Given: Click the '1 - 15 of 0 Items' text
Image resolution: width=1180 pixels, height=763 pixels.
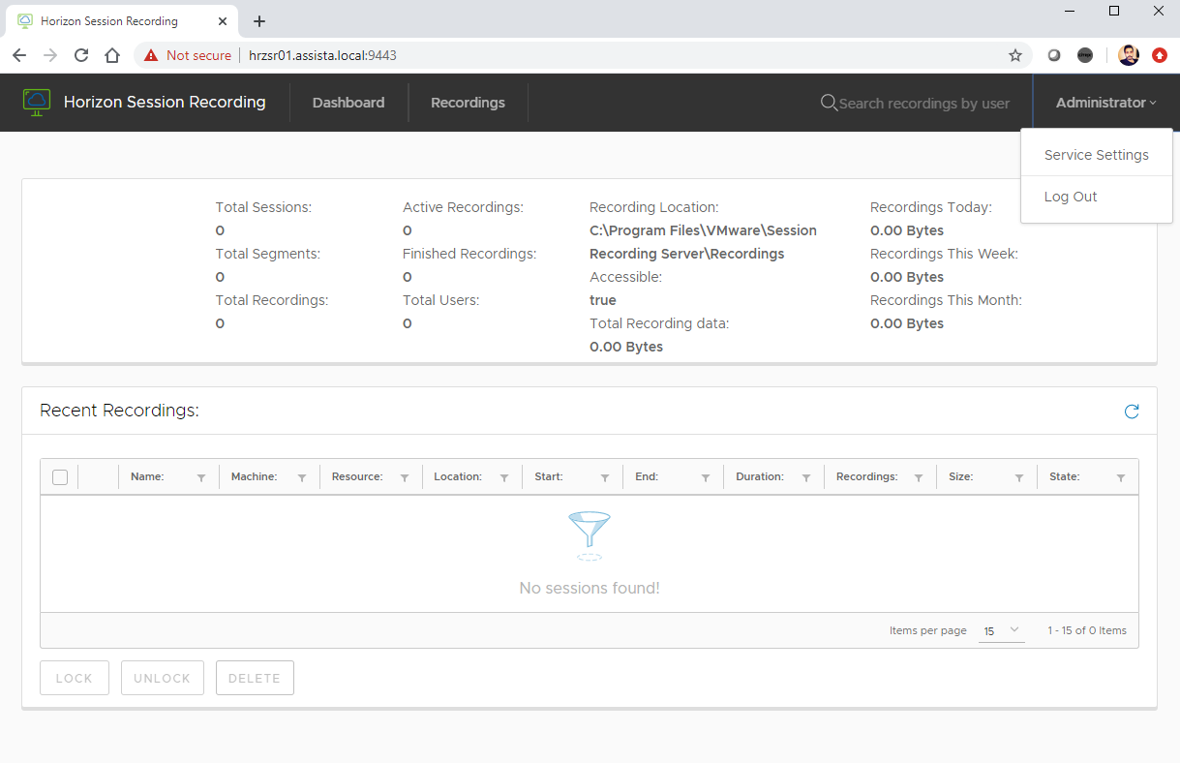Looking at the screenshot, I should point(1087,630).
